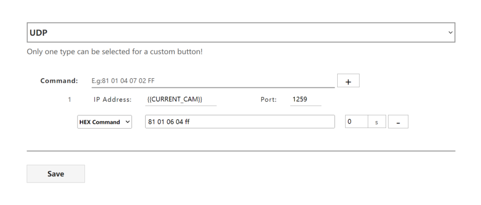Expand the HEX Command format dropdown
This screenshot has width=481, height=205.
pyautogui.click(x=104, y=122)
